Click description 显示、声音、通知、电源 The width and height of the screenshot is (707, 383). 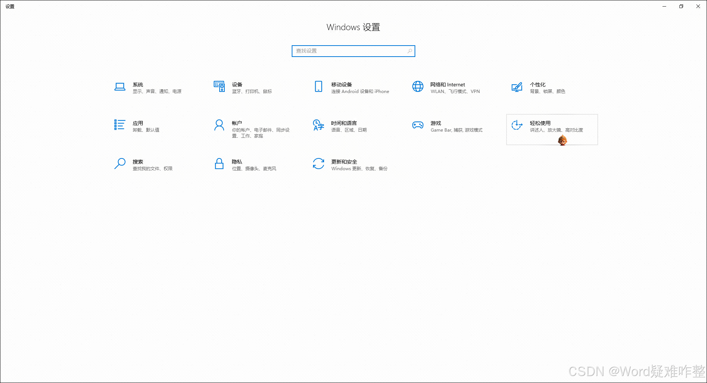point(157,92)
